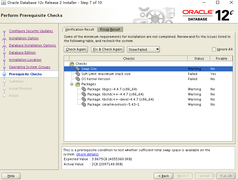Click gear icon of smartmontools-5.43-1 package
The height and width of the screenshot is (180, 238).
tap(84, 104)
